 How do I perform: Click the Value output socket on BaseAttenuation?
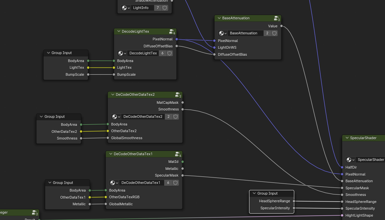[281, 26]
